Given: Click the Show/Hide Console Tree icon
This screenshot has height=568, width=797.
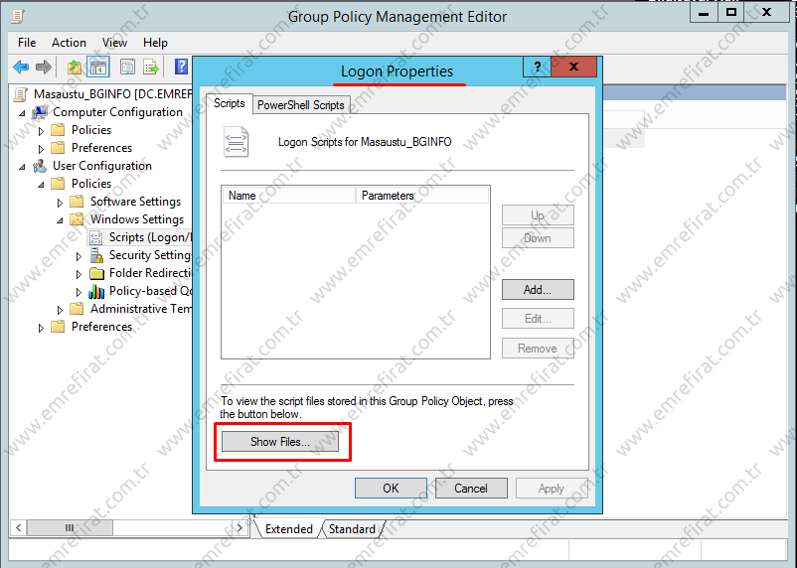Looking at the screenshot, I should pos(98,68).
